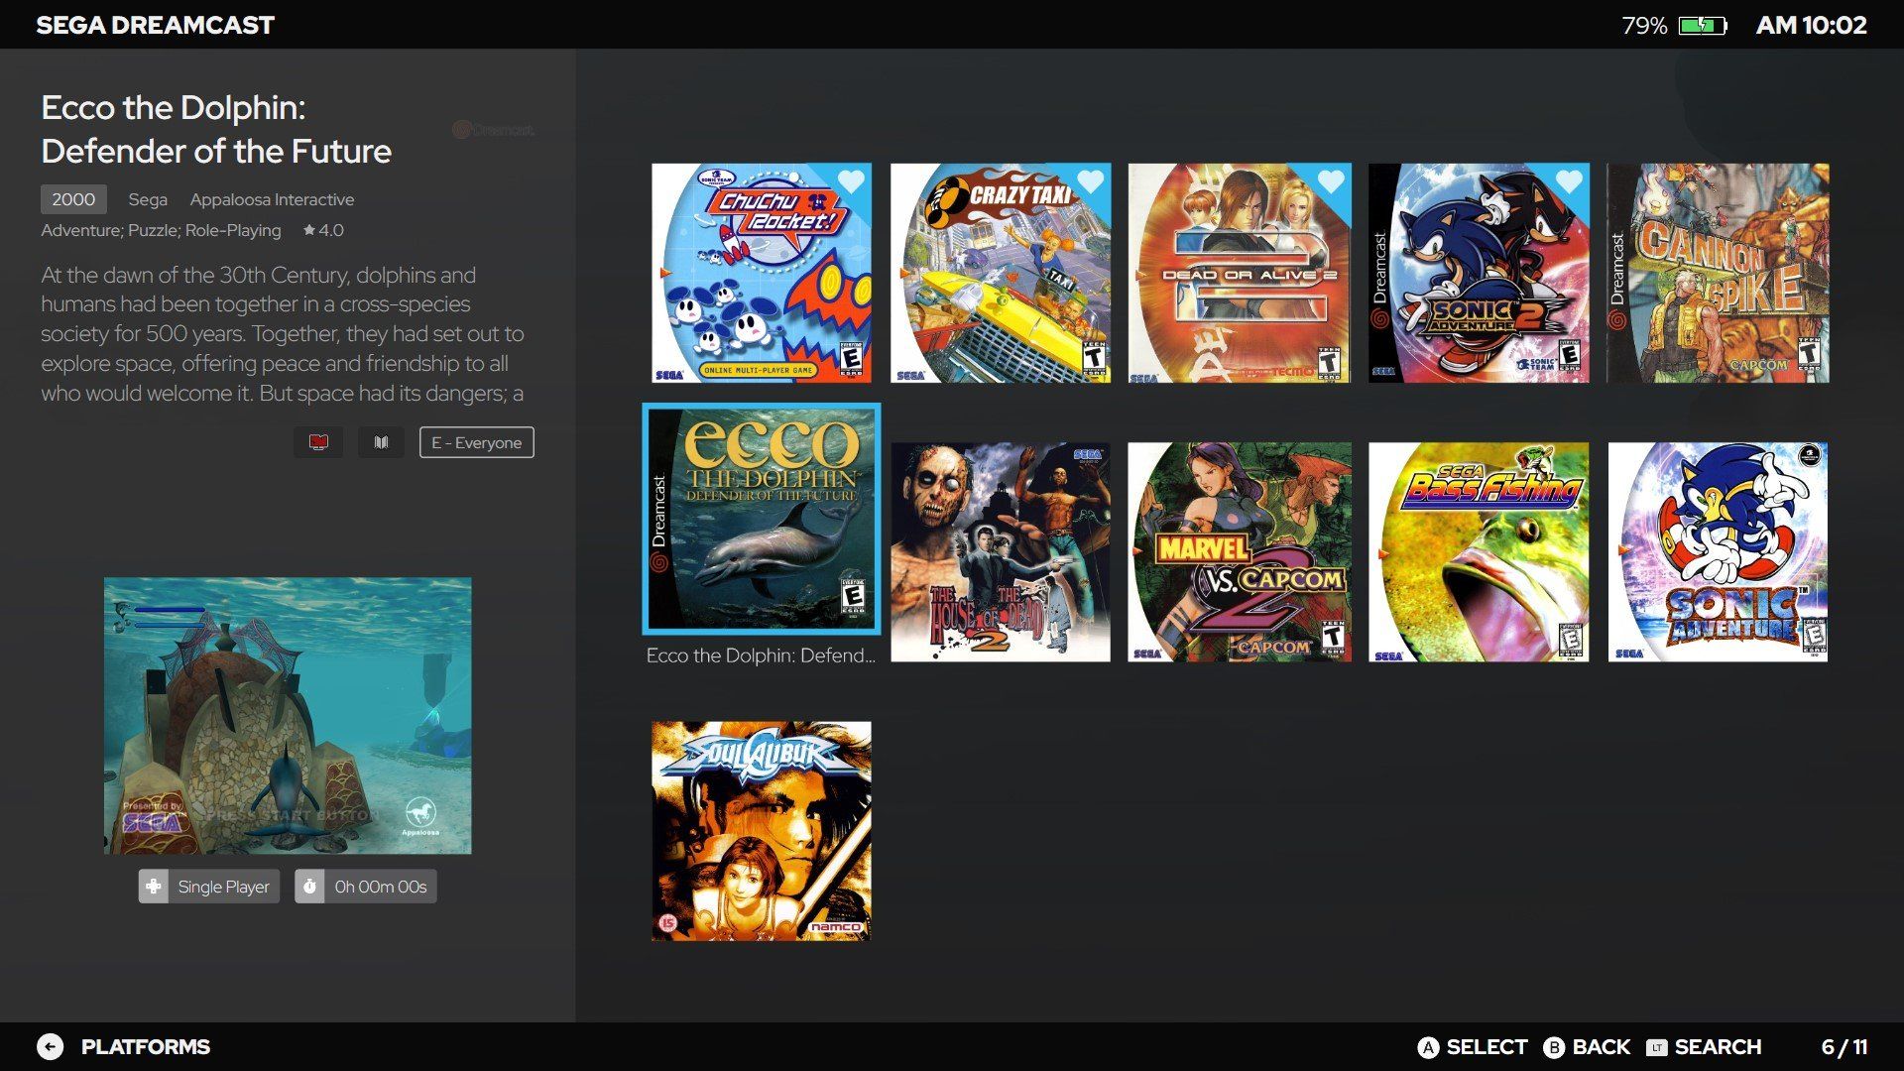Click the Ecco underwater gameplay screenshot
This screenshot has width=1904, height=1071.
click(x=288, y=716)
